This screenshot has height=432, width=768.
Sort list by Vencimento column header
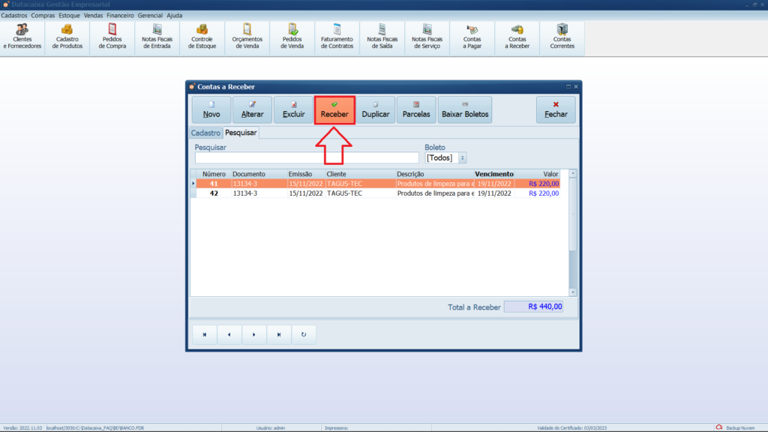[494, 174]
